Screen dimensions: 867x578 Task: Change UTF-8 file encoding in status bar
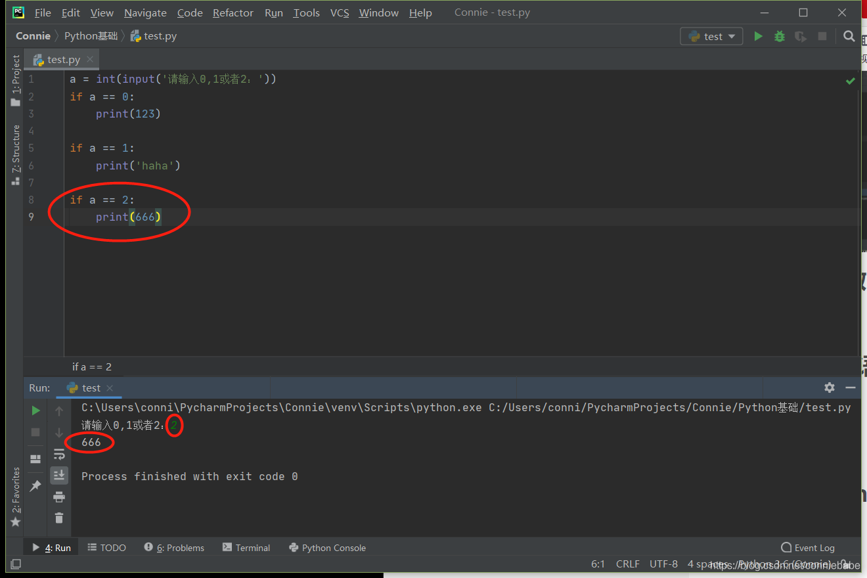(663, 564)
